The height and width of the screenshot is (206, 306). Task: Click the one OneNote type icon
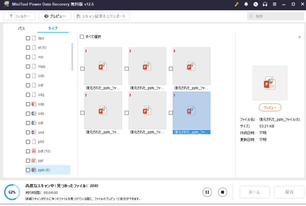[34, 132]
